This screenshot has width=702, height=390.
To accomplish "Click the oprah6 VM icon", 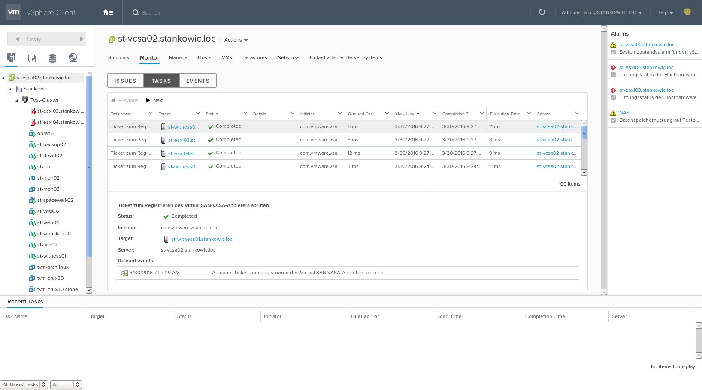I will (x=32, y=133).
